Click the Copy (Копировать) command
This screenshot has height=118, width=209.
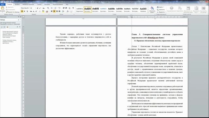pyautogui.click(x=10, y=10)
